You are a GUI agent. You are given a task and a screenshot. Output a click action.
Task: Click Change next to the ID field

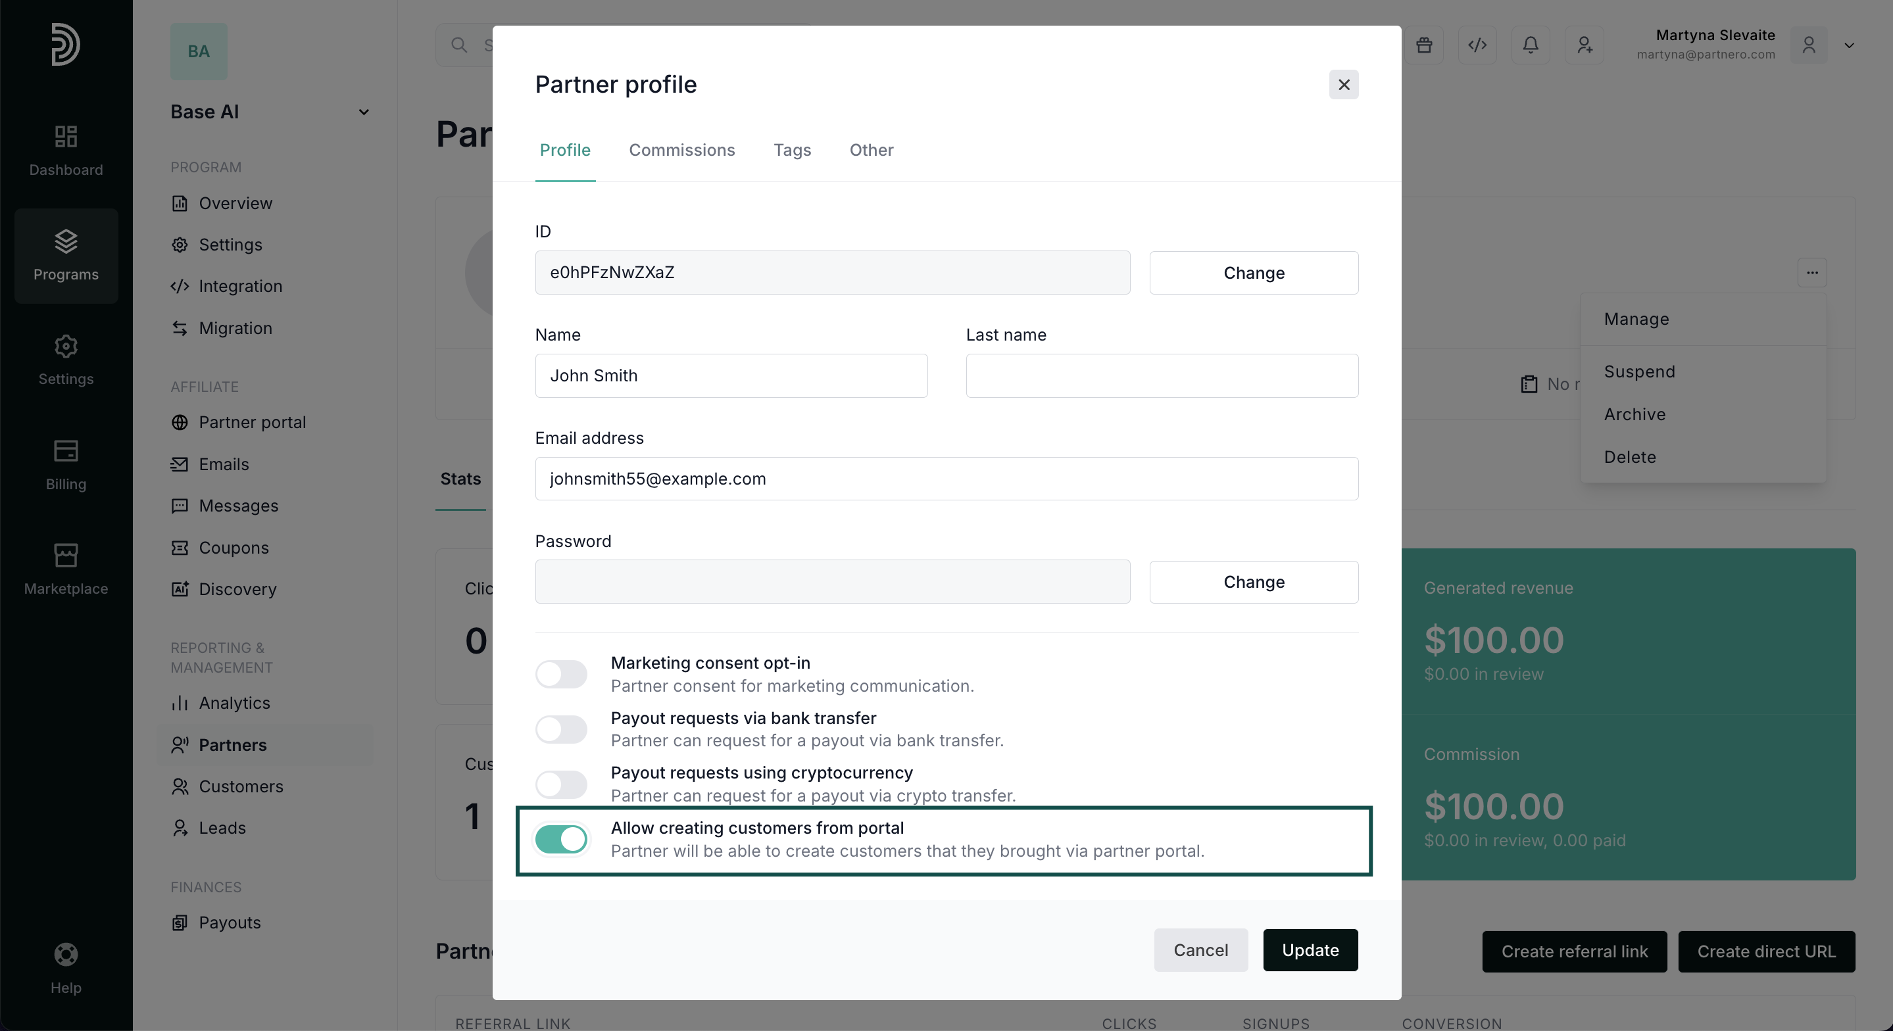tap(1254, 273)
